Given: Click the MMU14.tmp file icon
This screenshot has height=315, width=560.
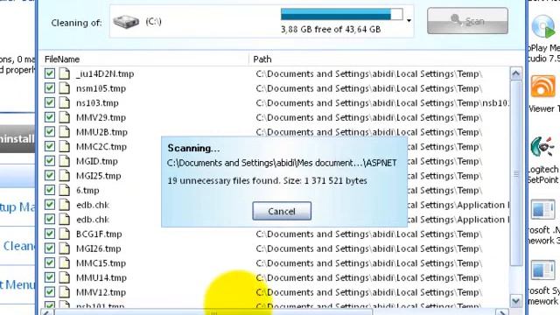Looking at the screenshot, I should coord(64,277).
